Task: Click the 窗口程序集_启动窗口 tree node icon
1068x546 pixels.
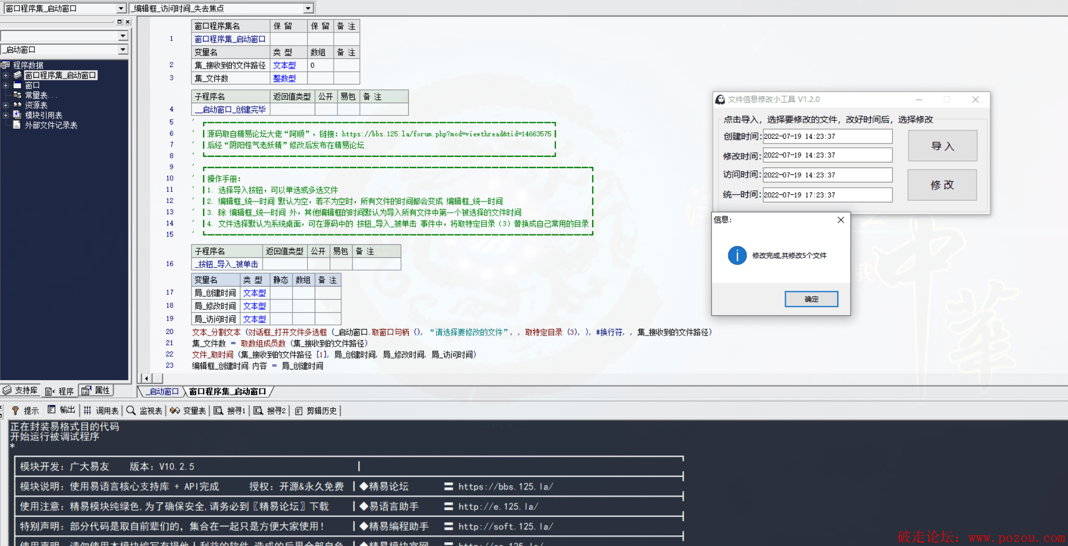Action: (x=18, y=75)
